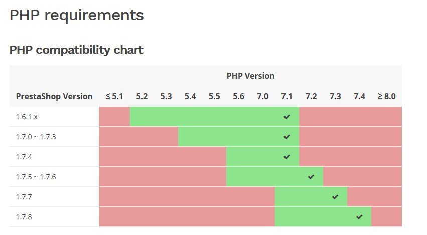
Task: Click the PHP compatibility chart heading
Action: [x=76, y=50]
